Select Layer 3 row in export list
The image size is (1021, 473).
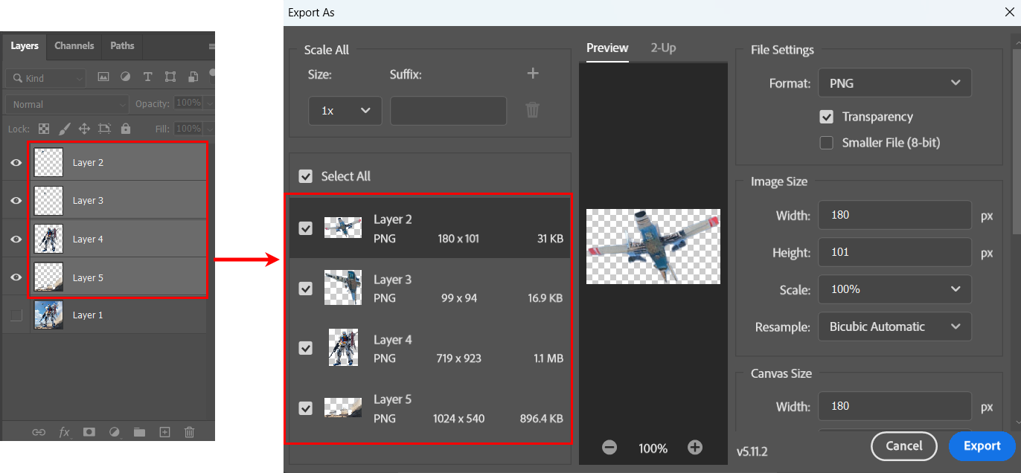point(430,289)
